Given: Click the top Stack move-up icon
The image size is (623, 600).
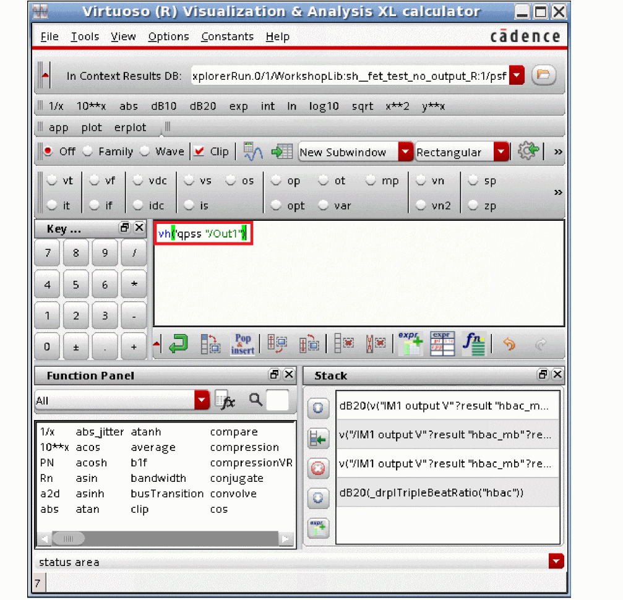Looking at the screenshot, I should click(x=318, y=408).
